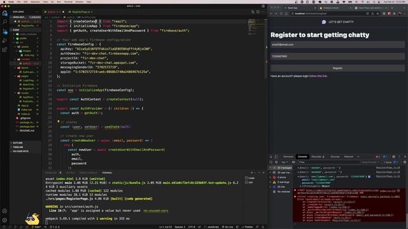
Task: Open DevTools settings gear icon
Action: click(x=394, y=156)
